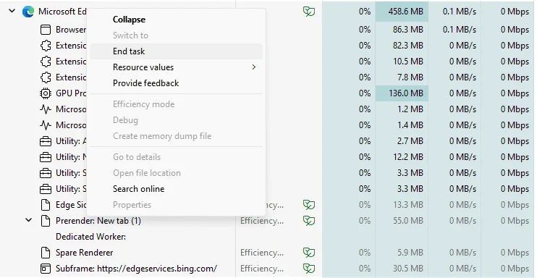Click the briefcase icon of the second 3.3 MB Utility

click(46, 189)
